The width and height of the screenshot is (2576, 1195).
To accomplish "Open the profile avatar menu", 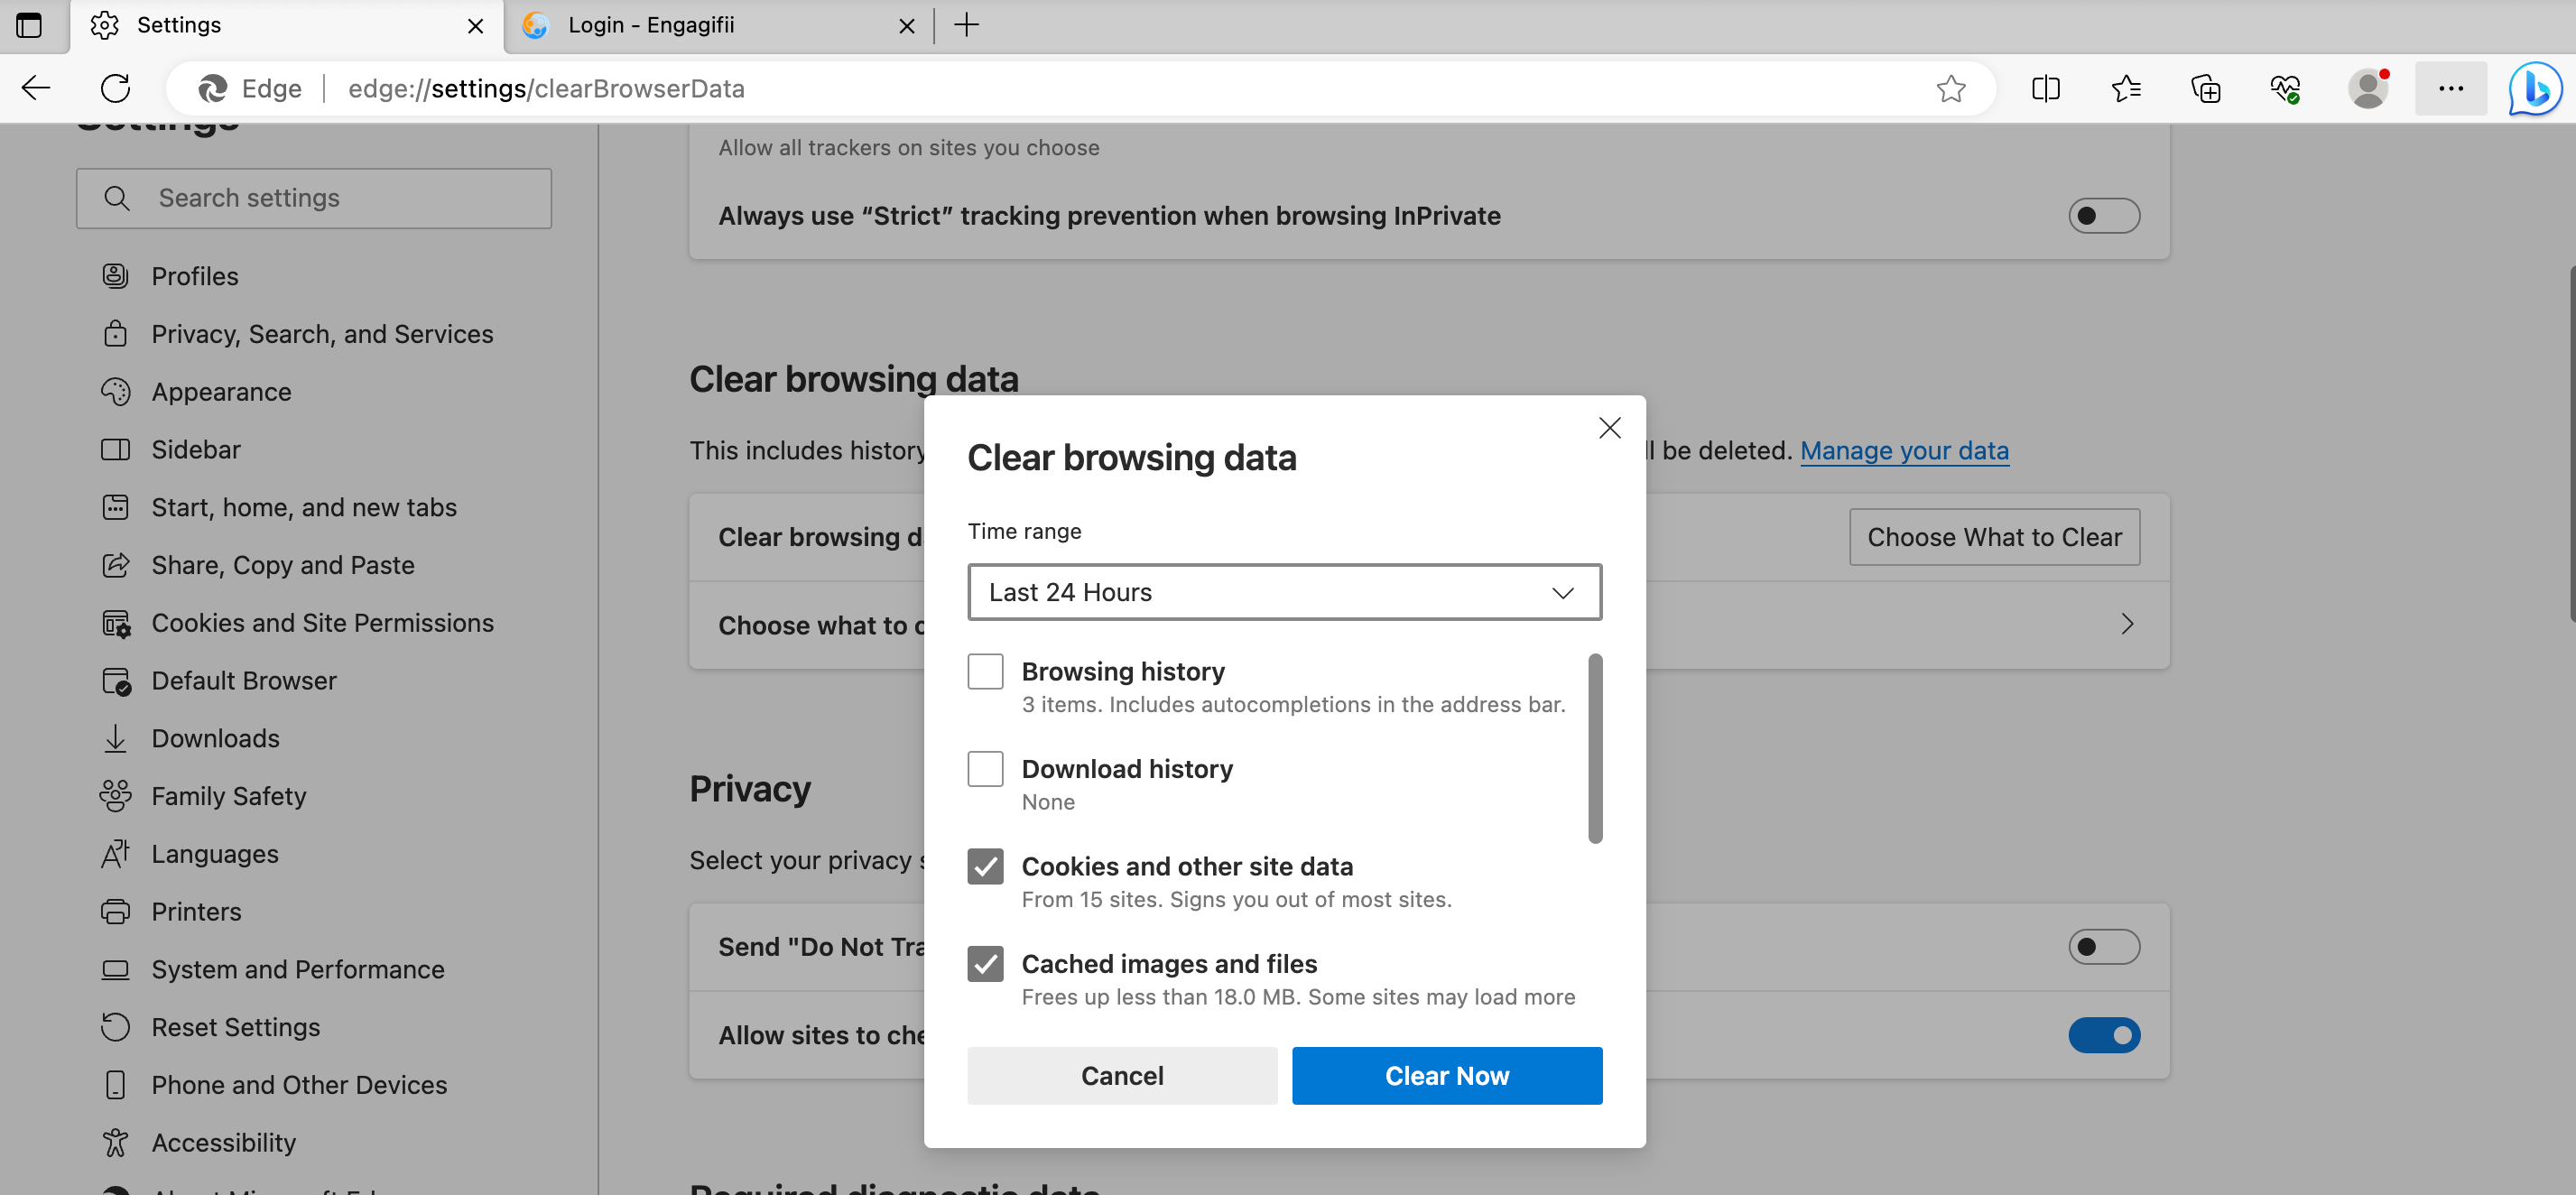I will (x=2368, y=88).
